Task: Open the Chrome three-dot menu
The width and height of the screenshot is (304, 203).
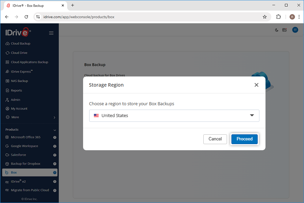Action: coord(299,17)
